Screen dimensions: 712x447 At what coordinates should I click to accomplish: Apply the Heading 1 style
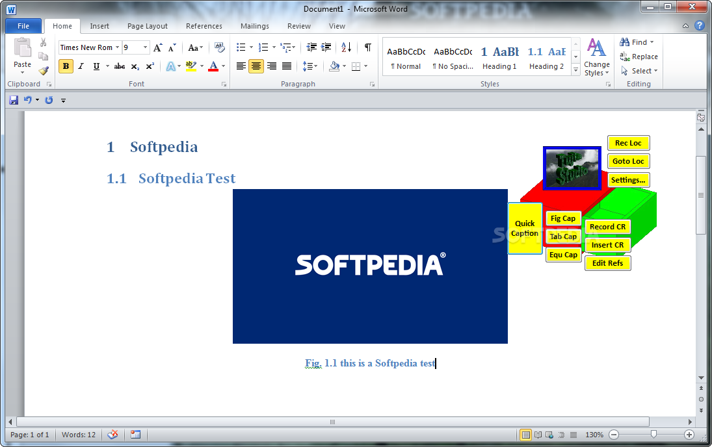pos(499,57)
